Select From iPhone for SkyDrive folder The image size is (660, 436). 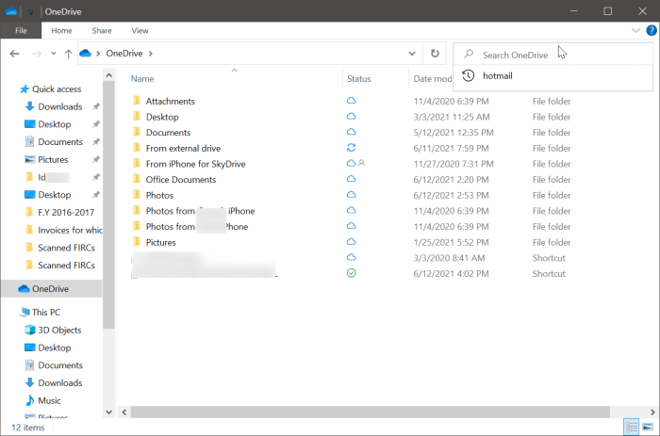(196, 164)
